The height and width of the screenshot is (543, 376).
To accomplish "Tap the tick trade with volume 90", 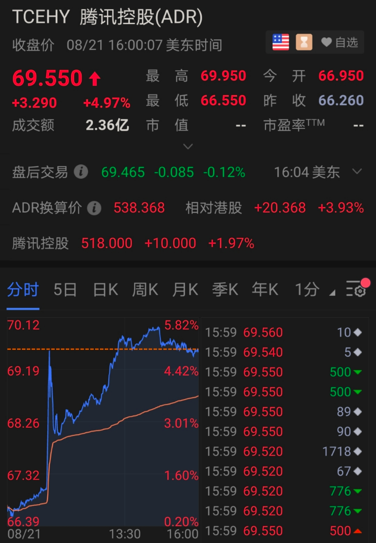I will [x=283, y=432].
